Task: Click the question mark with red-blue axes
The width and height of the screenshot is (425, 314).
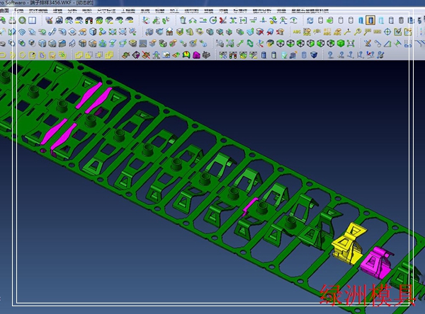Action: click(370, 55)
